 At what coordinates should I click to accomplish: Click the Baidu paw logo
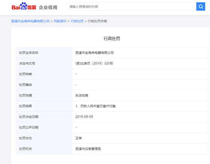(24, 6)
